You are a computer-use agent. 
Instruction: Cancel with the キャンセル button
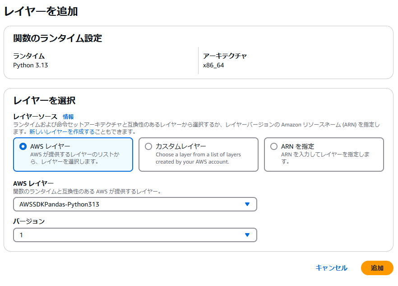pyautogui.click(x=332, y=267)
